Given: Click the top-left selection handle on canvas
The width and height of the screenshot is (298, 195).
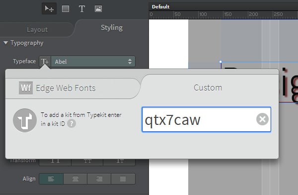Looking at the screenshot, I should [x=221, y=62].
